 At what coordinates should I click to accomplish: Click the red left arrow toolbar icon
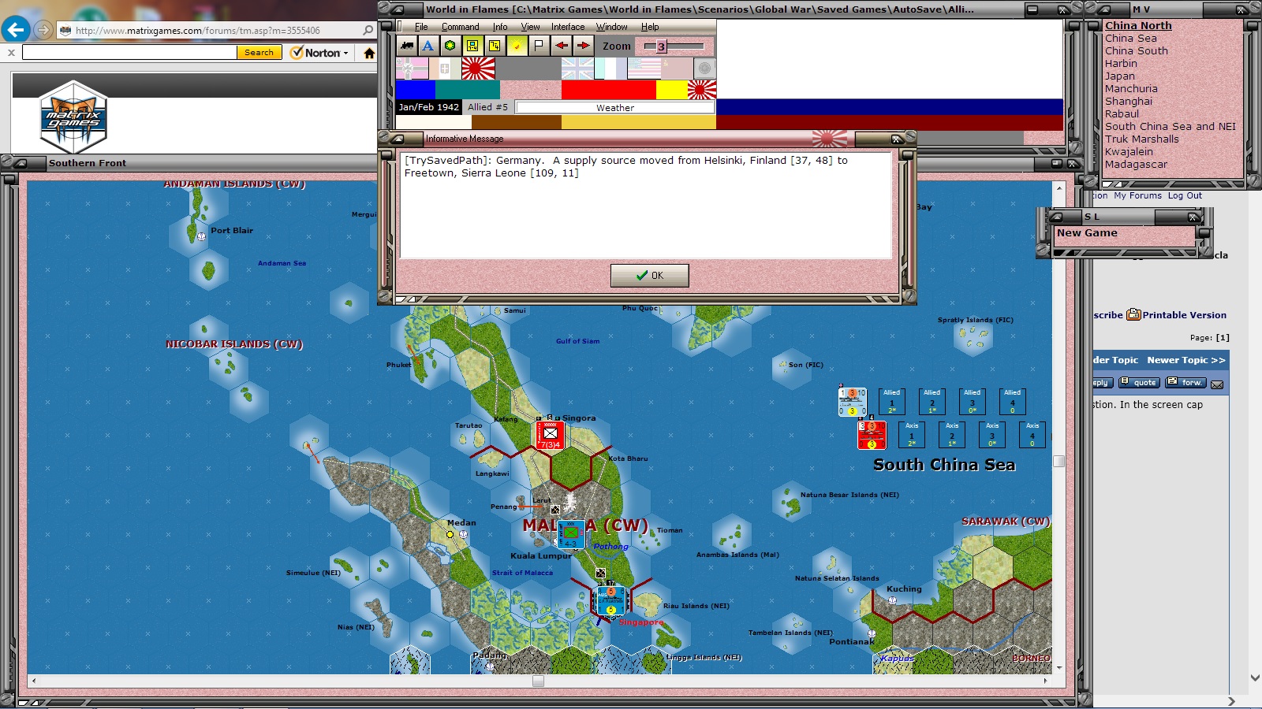click(x=561, y=46)
